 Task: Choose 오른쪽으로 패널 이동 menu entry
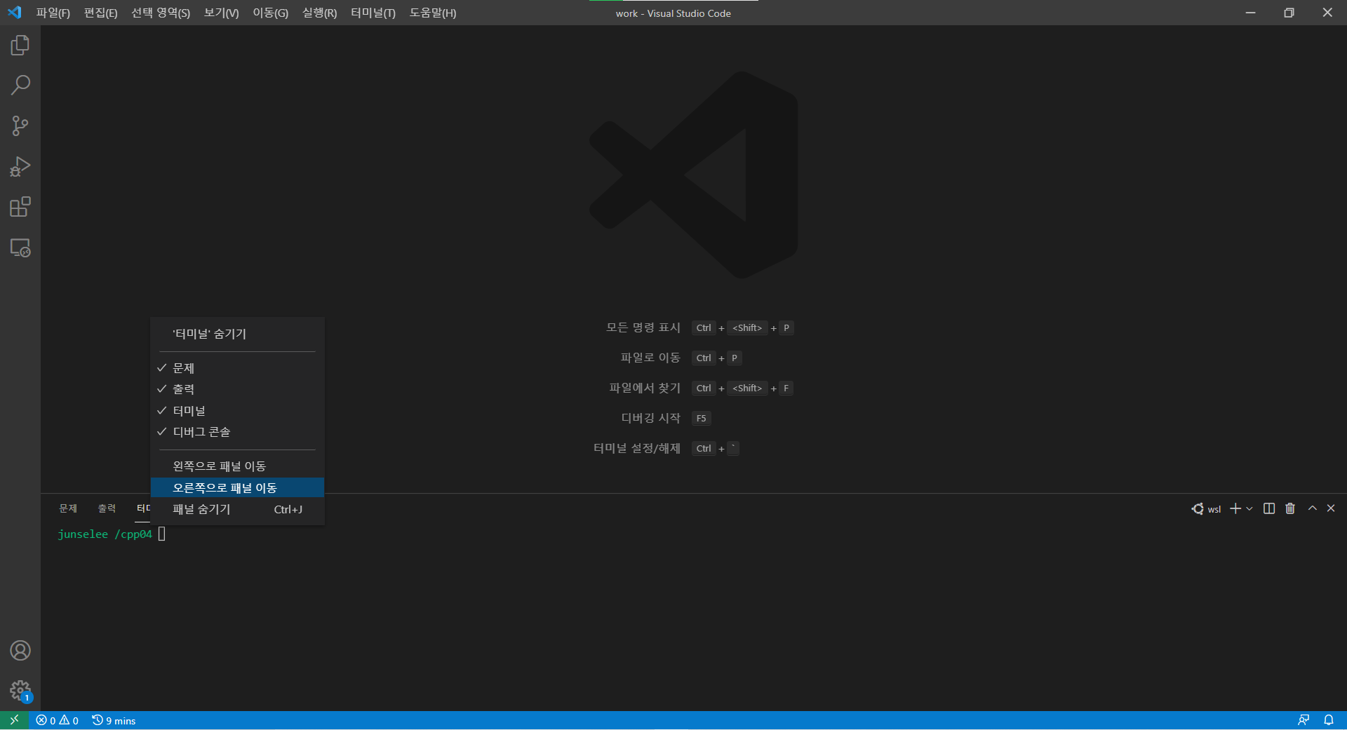pos(237,487)
